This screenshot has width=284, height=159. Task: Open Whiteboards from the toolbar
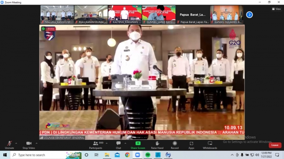pos(210,144)
